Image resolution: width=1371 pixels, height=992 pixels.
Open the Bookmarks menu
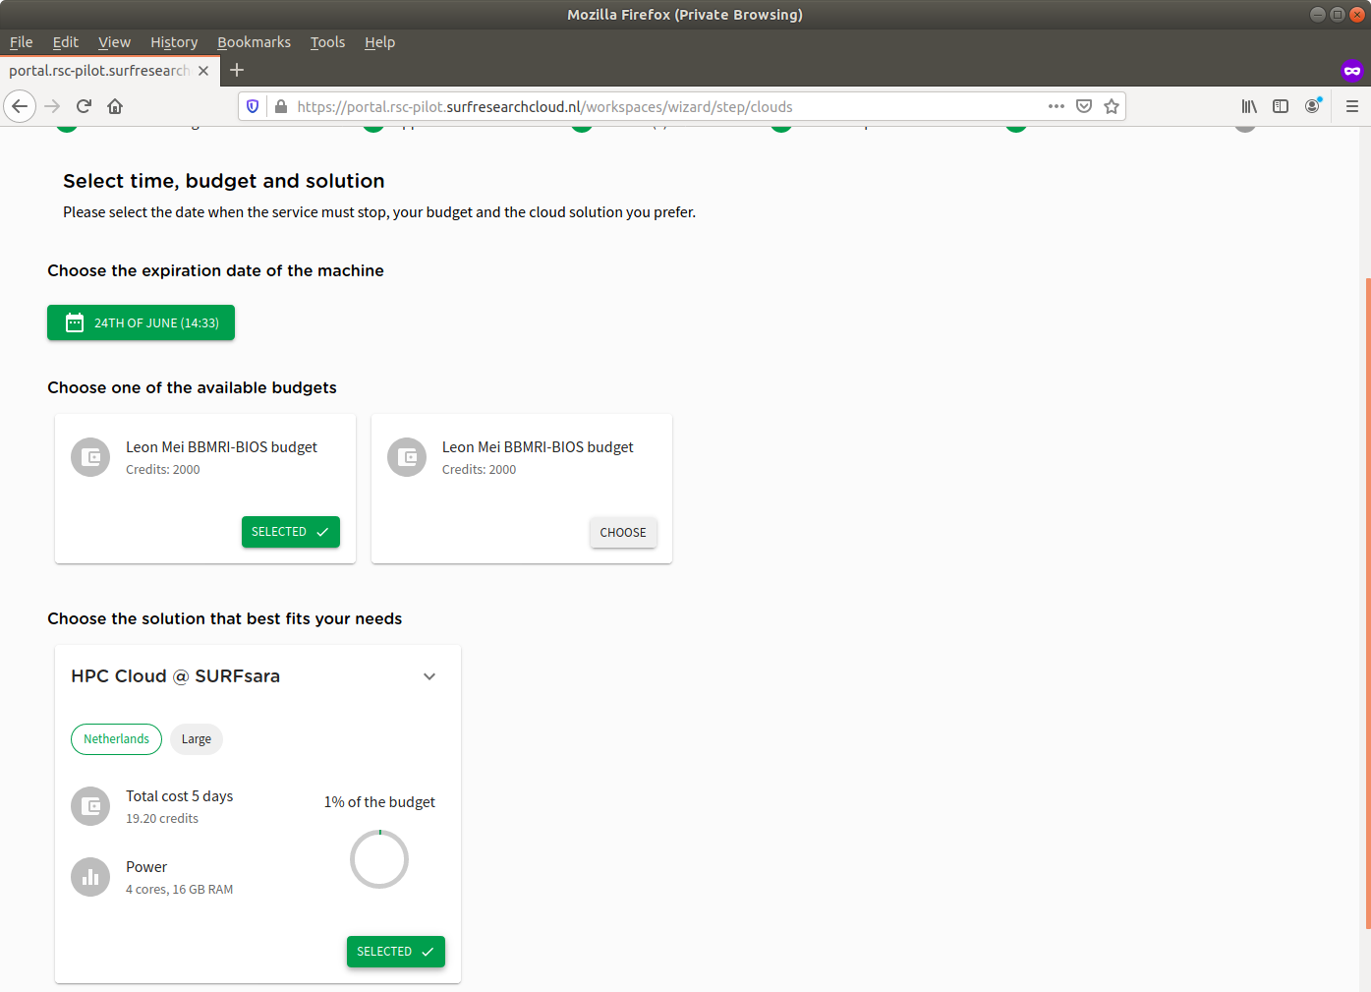254,42
